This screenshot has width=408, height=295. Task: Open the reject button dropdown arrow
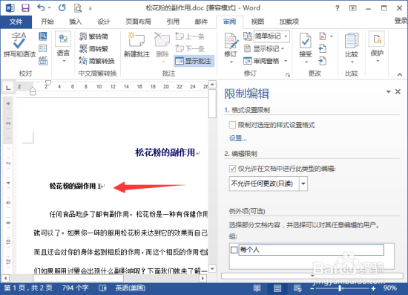coord(332,36)
